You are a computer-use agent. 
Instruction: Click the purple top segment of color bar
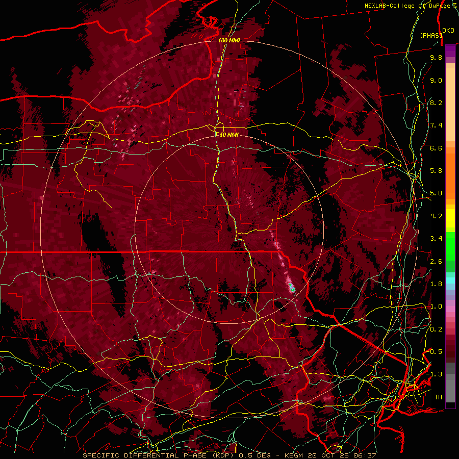[450, 51]
